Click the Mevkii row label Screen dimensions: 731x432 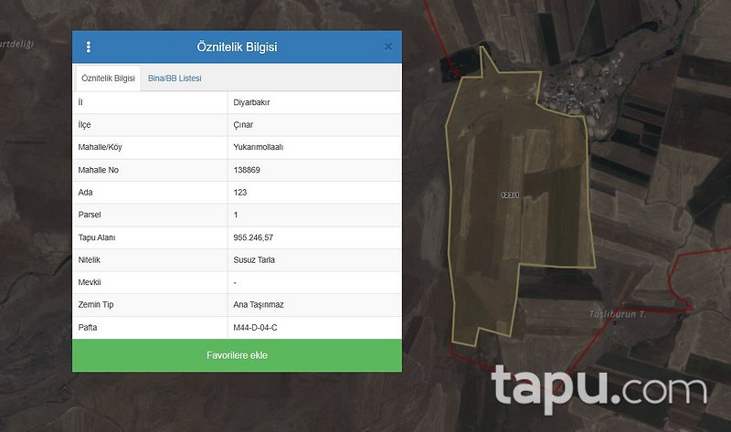coord(91,282)
